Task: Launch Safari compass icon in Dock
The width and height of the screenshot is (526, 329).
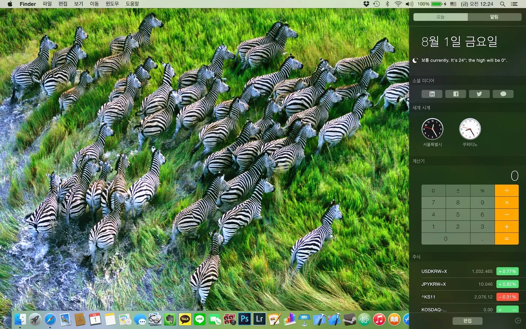Action: click(50, 319)
